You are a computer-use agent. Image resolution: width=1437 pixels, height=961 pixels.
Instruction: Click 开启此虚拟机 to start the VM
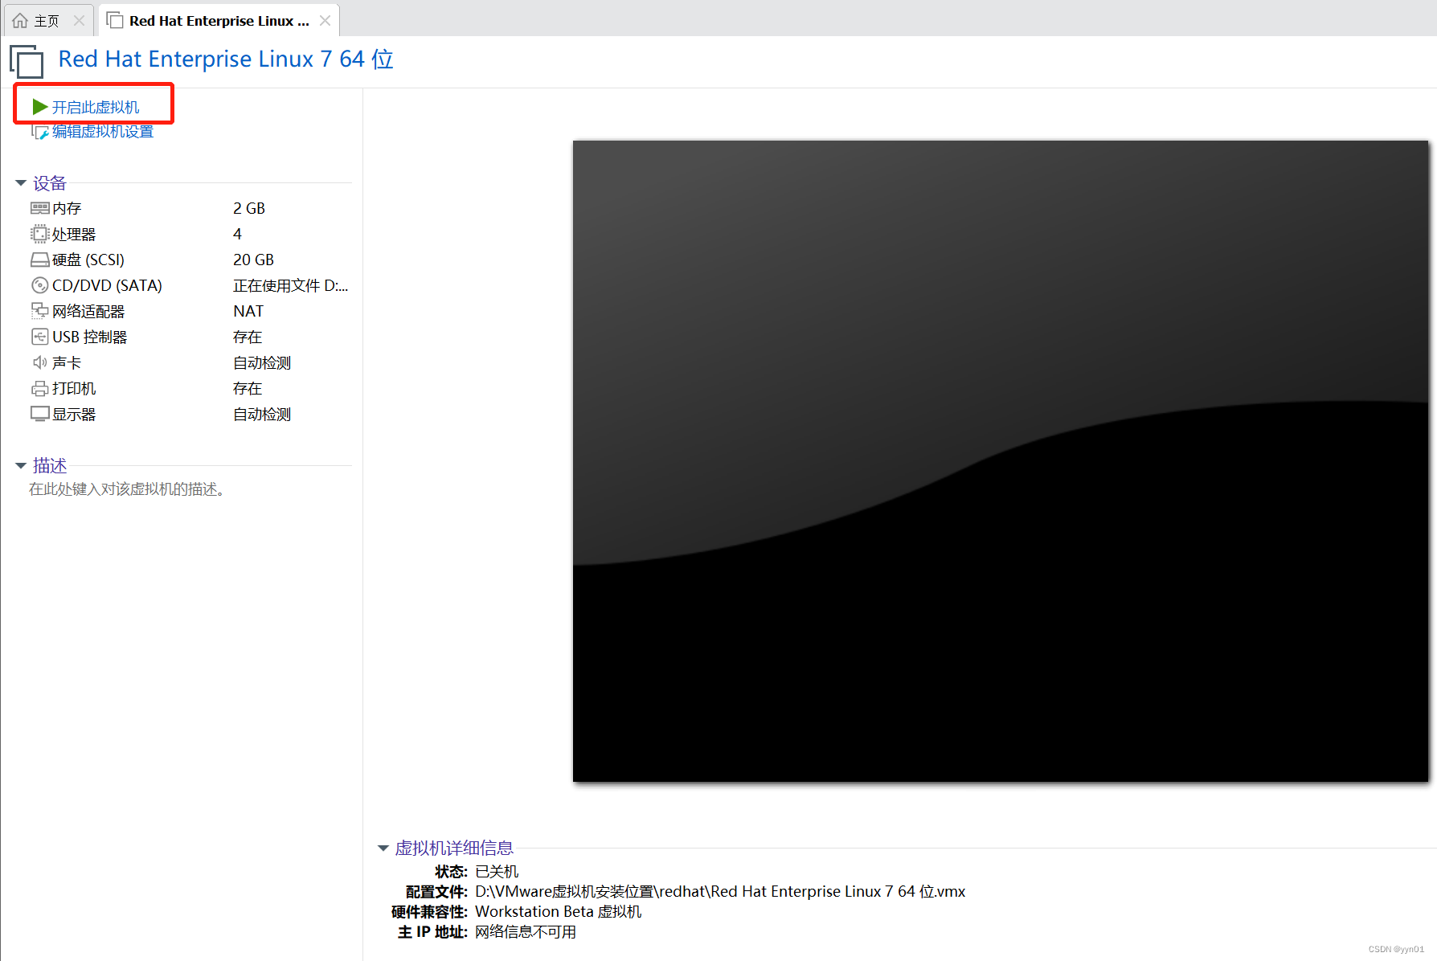tap(95, 105)
